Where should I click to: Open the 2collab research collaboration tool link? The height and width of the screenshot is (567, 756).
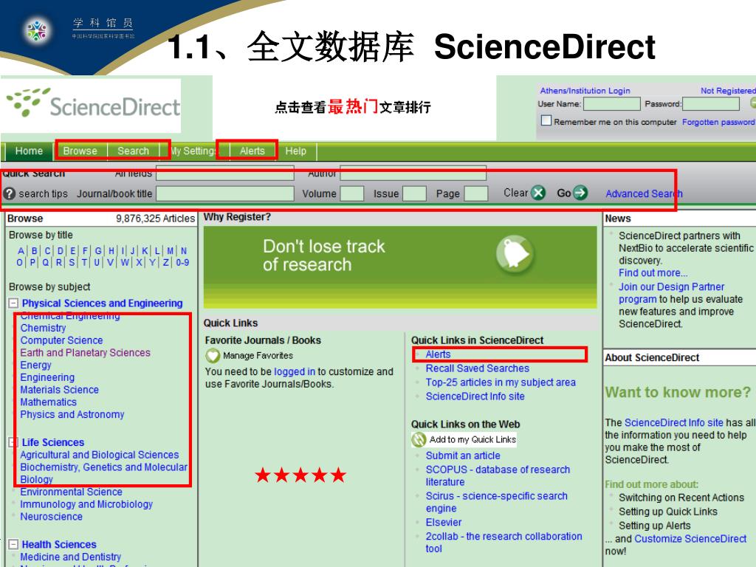tap(504, 543)
